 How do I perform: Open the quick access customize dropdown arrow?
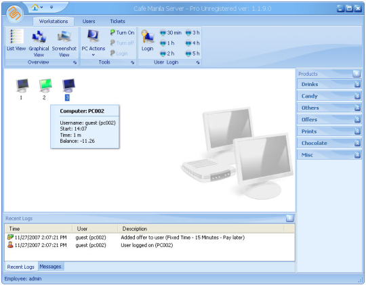pyautogui.click(x=52, y=7)
